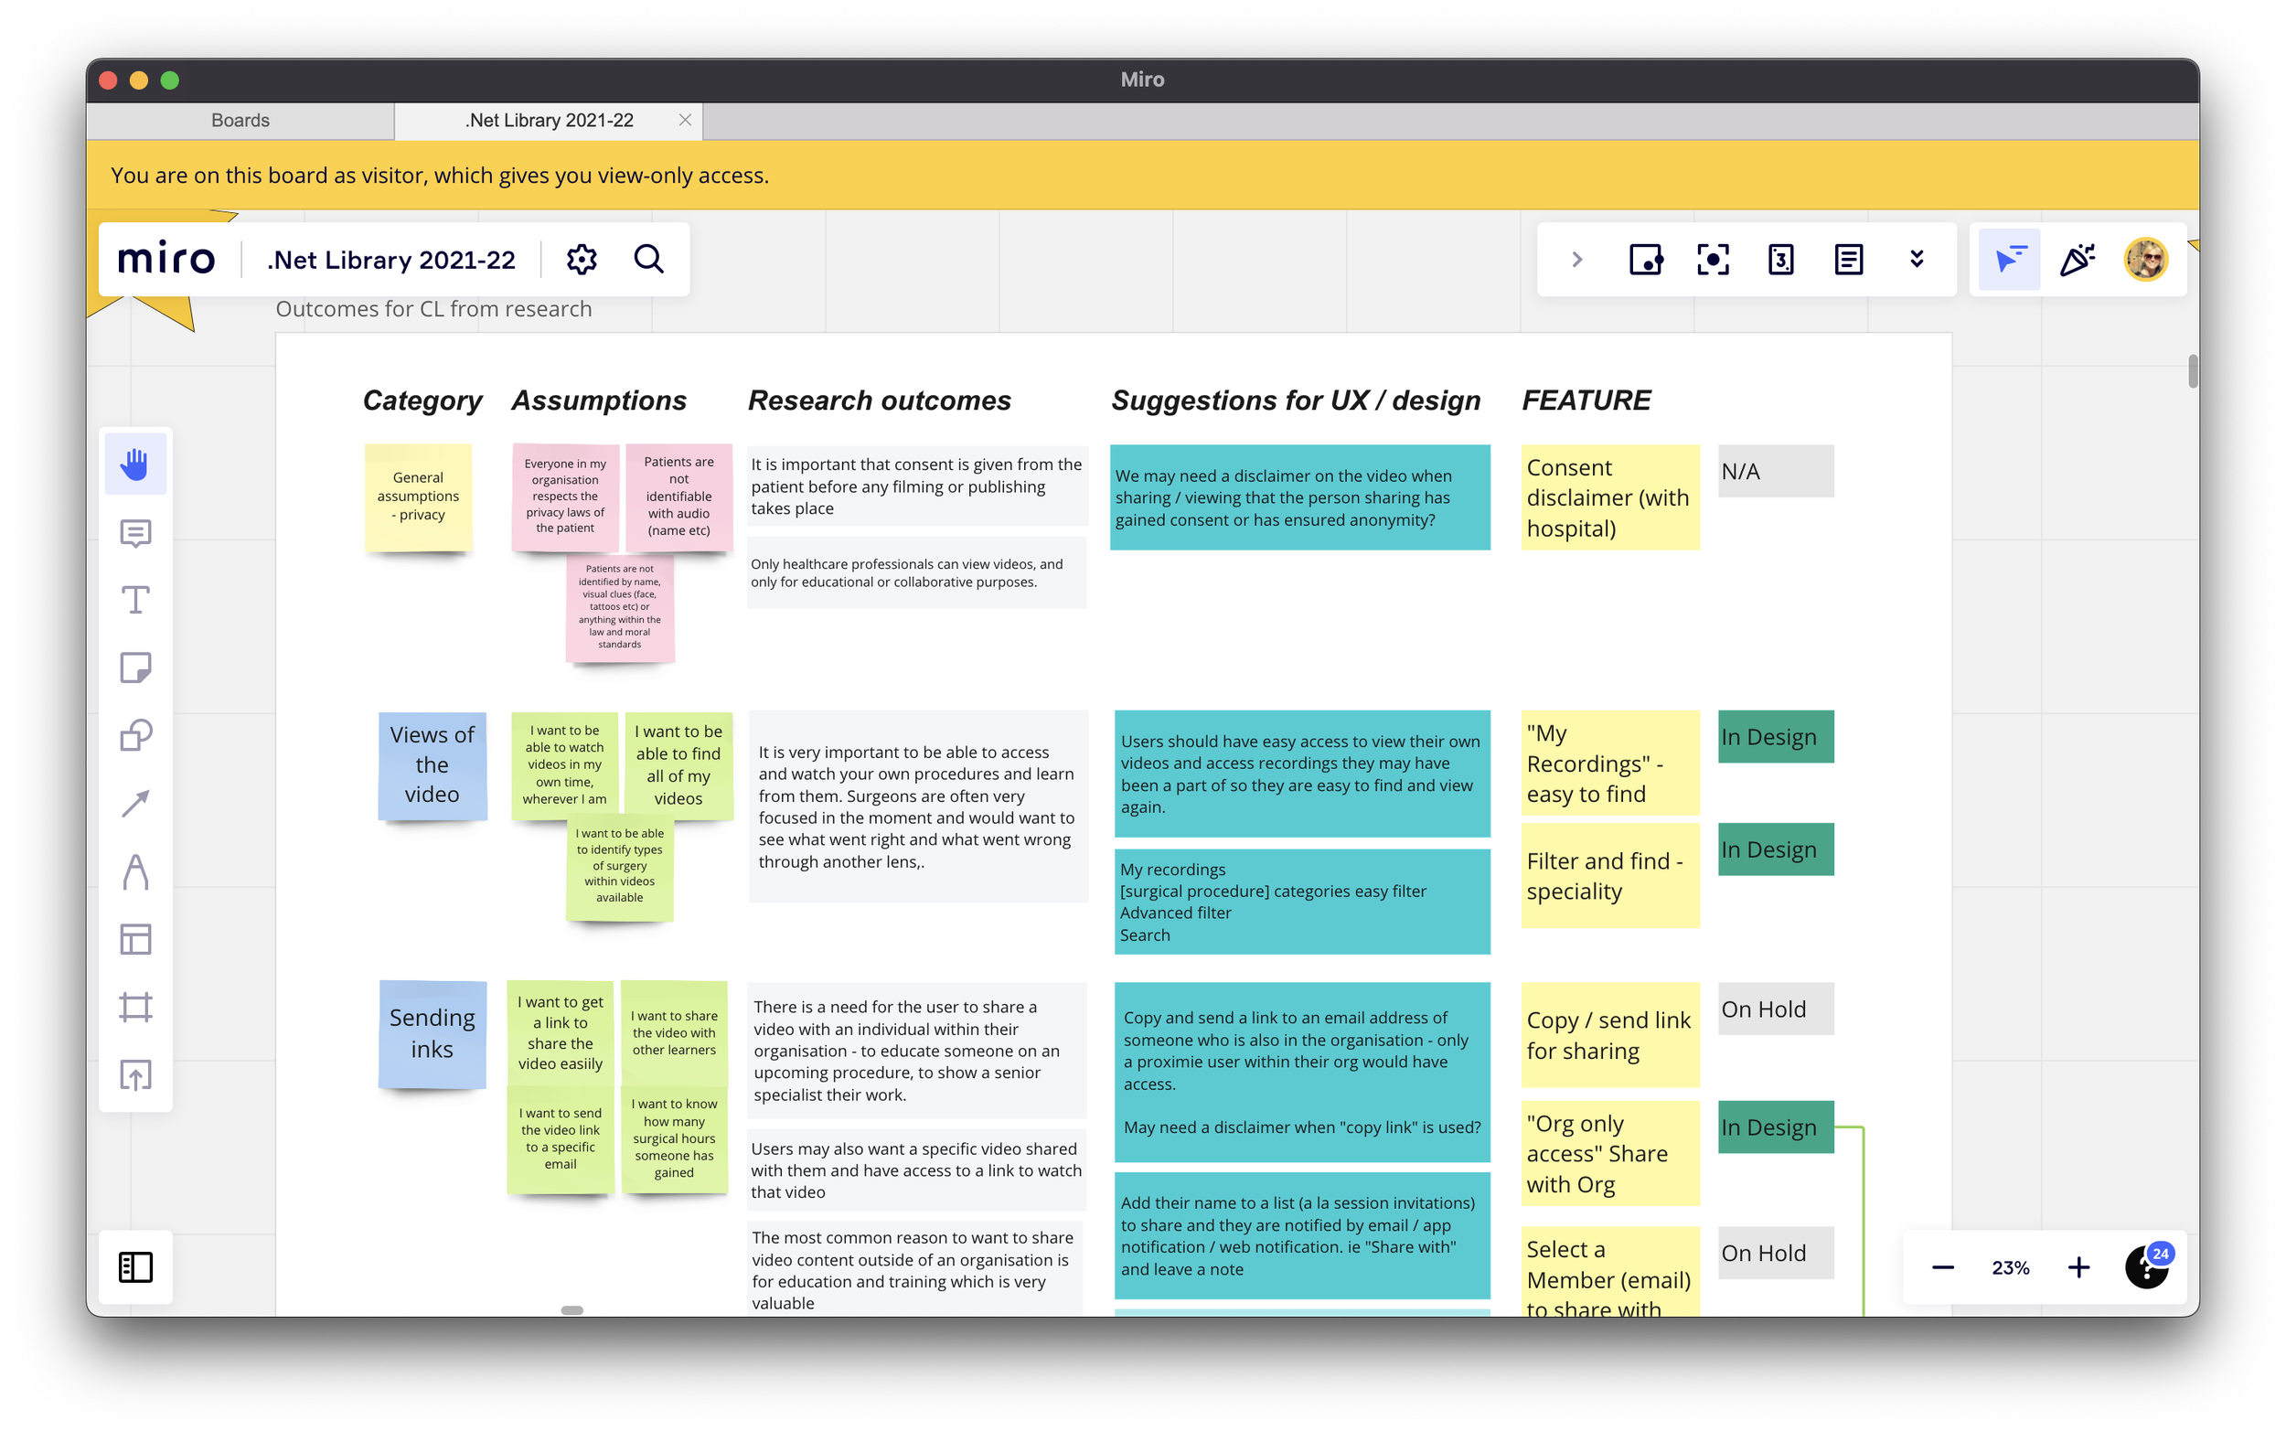Toggle the frames panel at bottom-left
2286x1431 pixels.
[135, 1267]
